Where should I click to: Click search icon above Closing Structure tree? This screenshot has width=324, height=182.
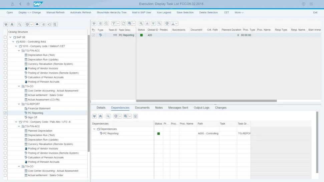click(x=20, y=24)
